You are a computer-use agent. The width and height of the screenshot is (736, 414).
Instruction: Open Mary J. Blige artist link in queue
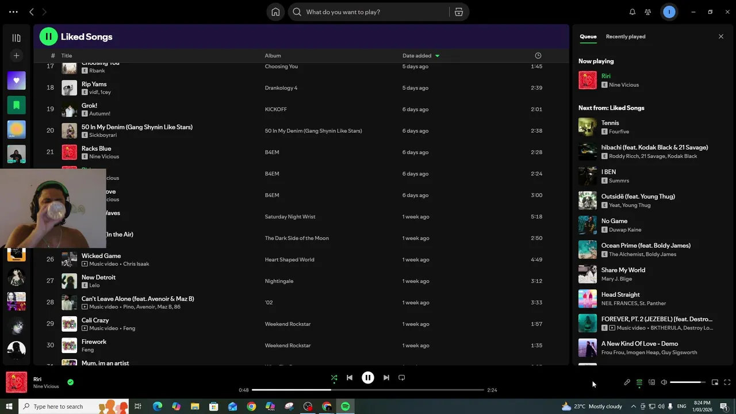tap(616, 279)
